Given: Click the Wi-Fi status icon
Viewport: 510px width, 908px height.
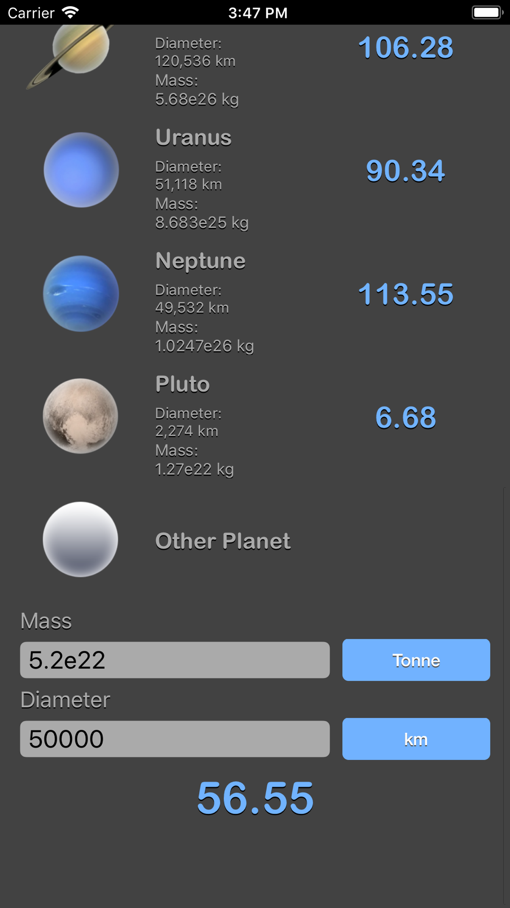Looking at the screenshot, I should (70, 12).
